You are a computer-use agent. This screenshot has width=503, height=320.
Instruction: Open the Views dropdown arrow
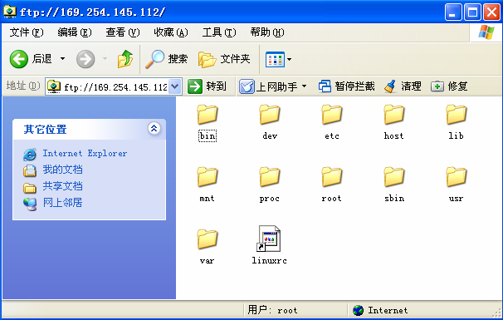click(290, 60)
